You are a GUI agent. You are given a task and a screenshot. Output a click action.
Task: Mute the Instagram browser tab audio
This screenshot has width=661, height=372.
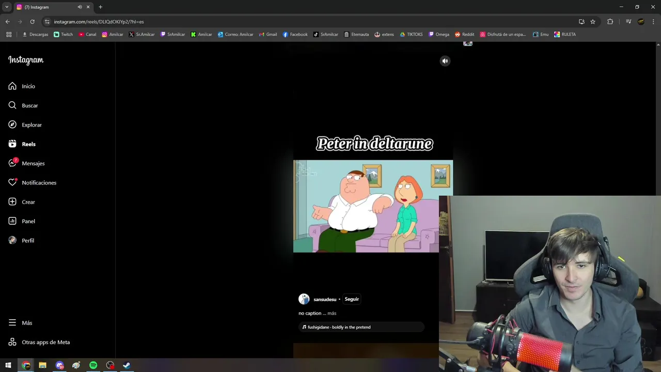pyautogui.click(x=80, y=7)
